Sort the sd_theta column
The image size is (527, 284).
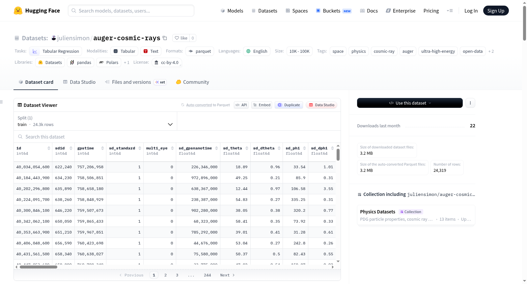tap(247, 148)
